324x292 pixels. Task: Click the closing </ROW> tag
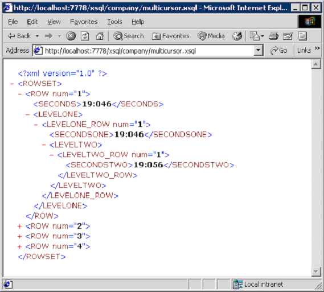point(42,216)
